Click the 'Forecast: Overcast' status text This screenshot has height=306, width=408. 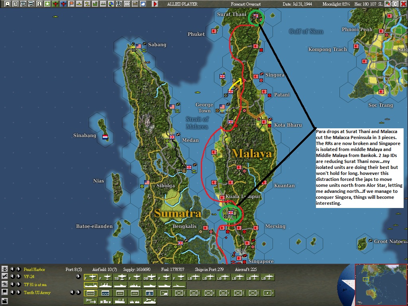(x=245, y=4)
